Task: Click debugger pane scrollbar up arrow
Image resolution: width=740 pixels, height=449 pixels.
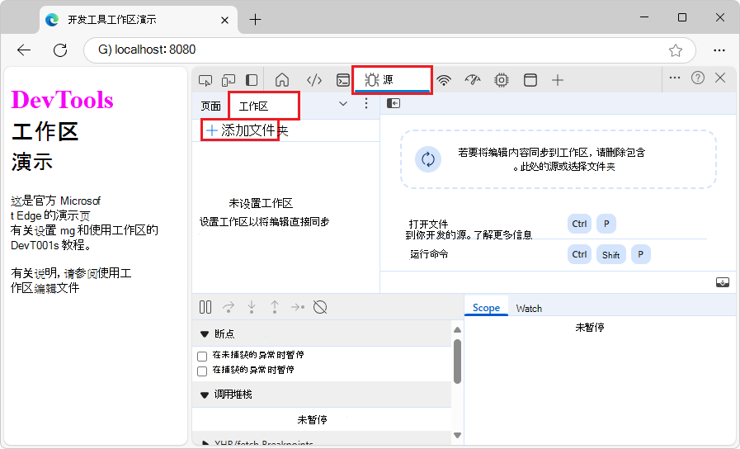Action: [457, 329]
